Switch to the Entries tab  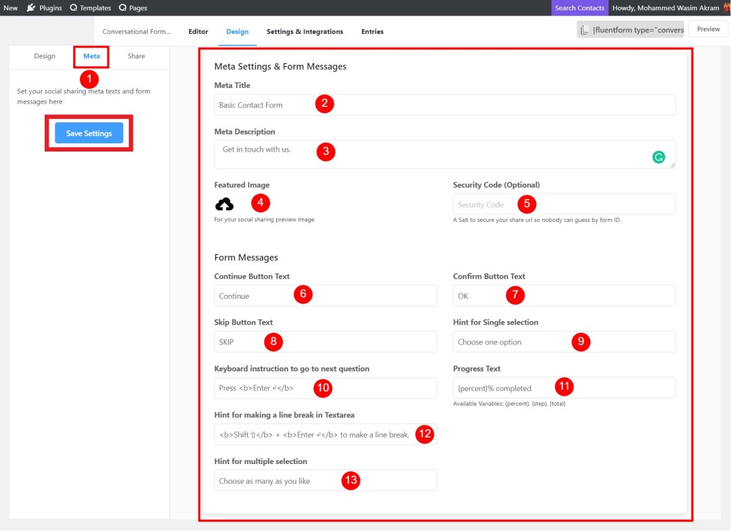point(373,31)
